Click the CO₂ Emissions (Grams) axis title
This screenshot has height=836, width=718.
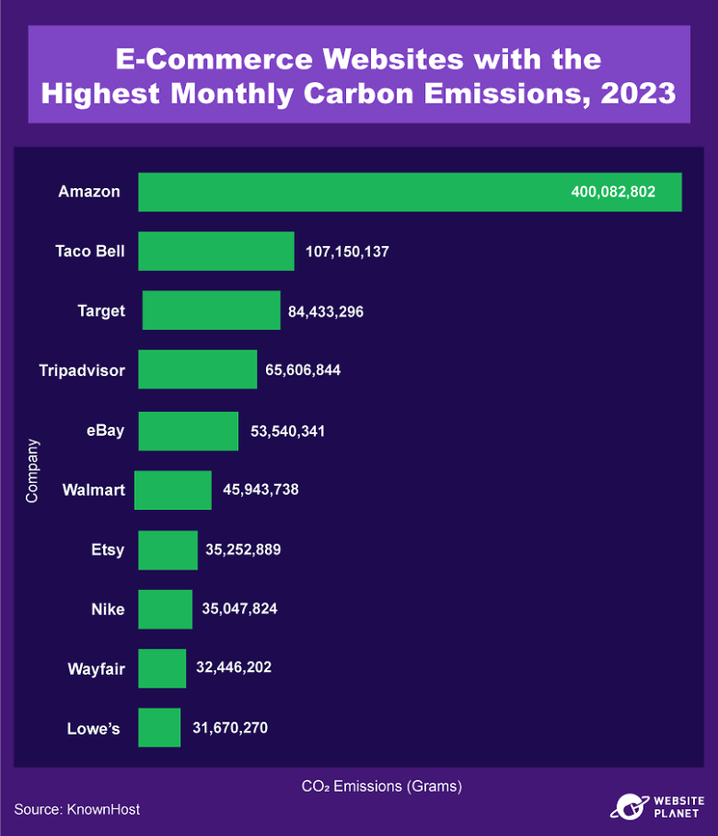pos(382,786)
